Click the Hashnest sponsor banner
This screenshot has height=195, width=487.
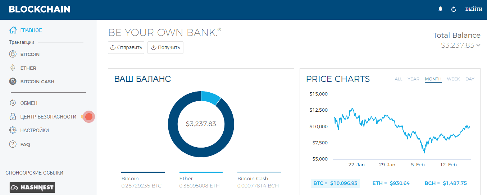(x=32, y=187)
